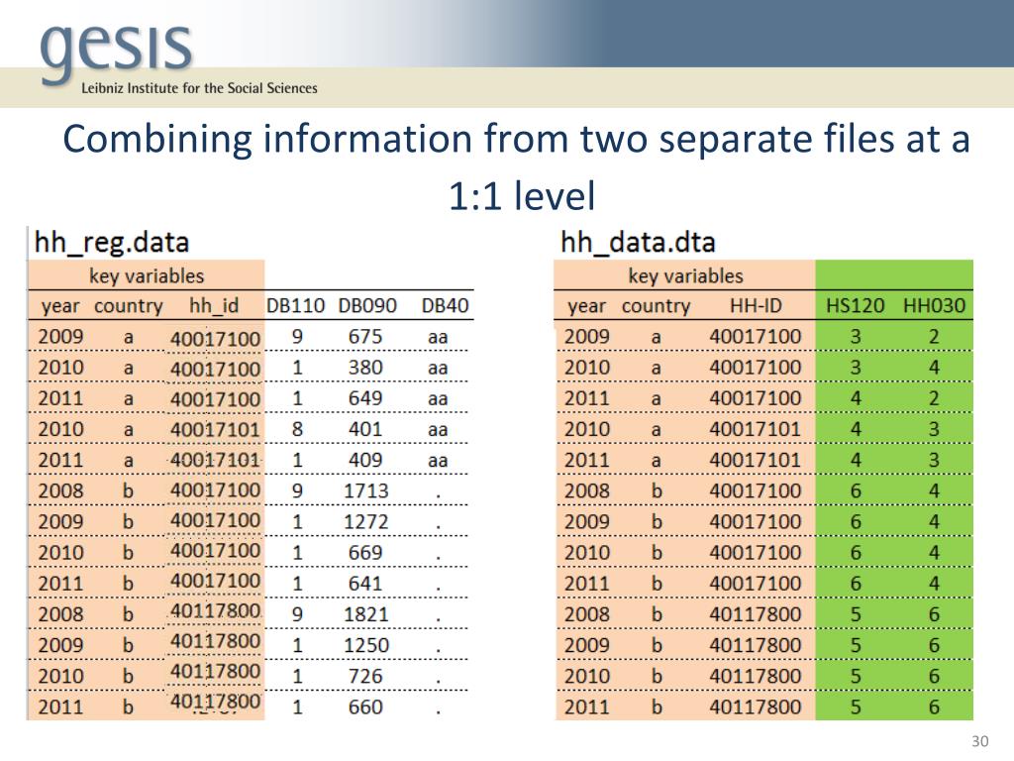Select the 'hh_reg.data' table name
This screenshot has width=1014, height=761.
coord(111,243)
